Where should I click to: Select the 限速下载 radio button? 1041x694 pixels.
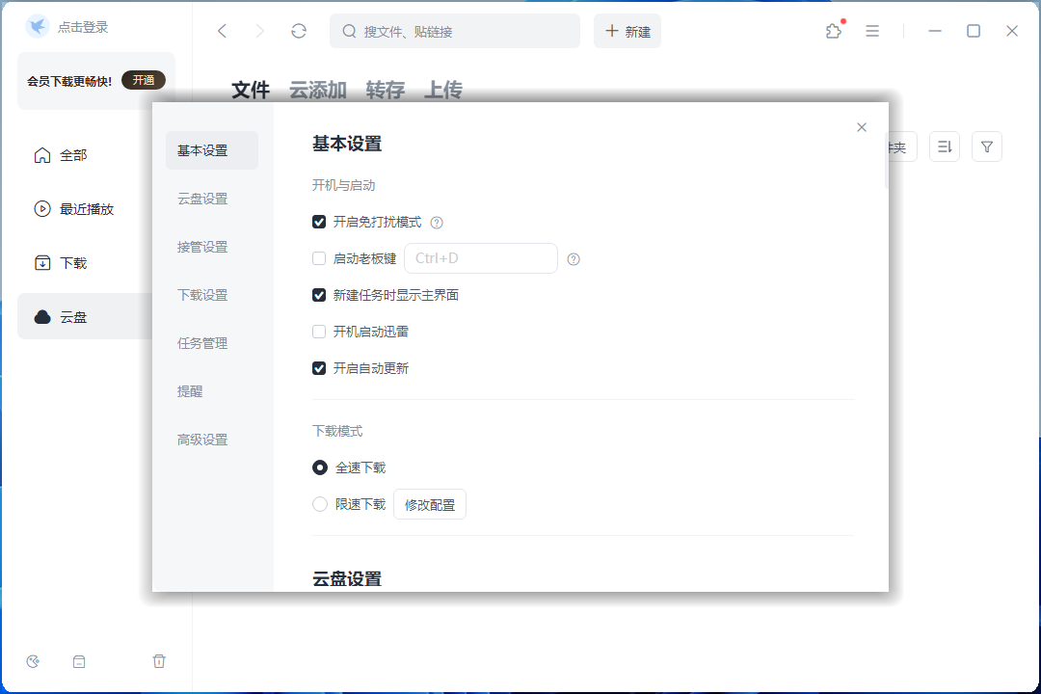click(319, 504)
